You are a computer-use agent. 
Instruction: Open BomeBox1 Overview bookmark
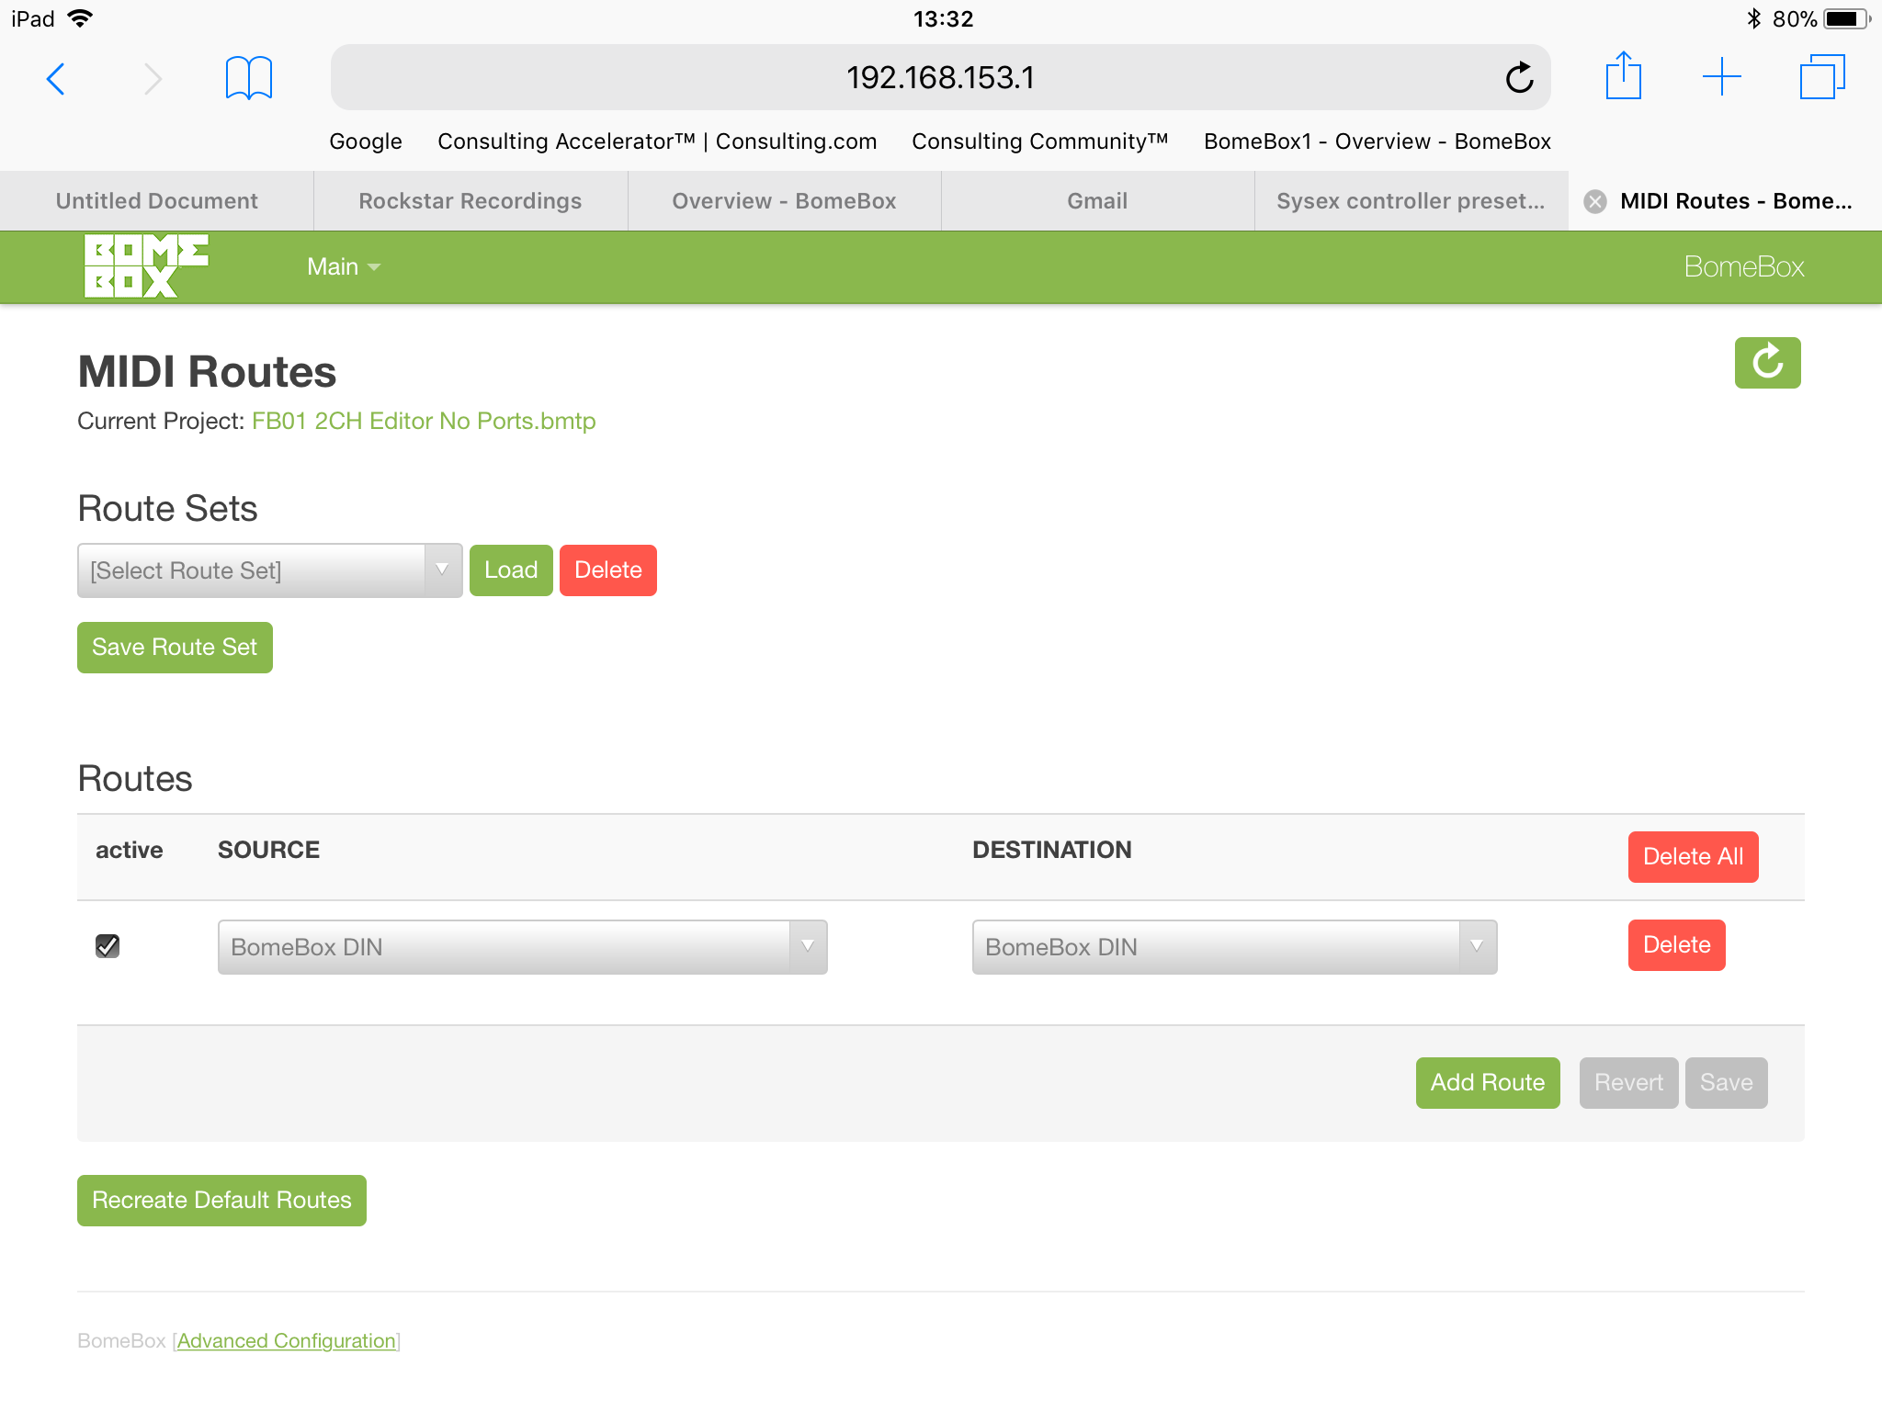(x=1377, y=141)
